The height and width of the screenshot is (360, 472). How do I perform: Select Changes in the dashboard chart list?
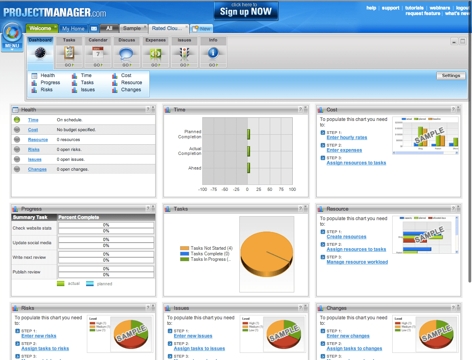click(131, 90)
